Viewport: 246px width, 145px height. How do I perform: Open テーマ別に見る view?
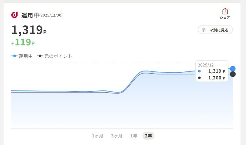(215, 30)
